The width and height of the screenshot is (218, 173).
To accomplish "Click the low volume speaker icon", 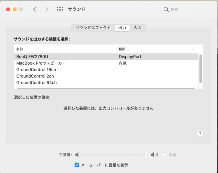I will coord(77,155).
